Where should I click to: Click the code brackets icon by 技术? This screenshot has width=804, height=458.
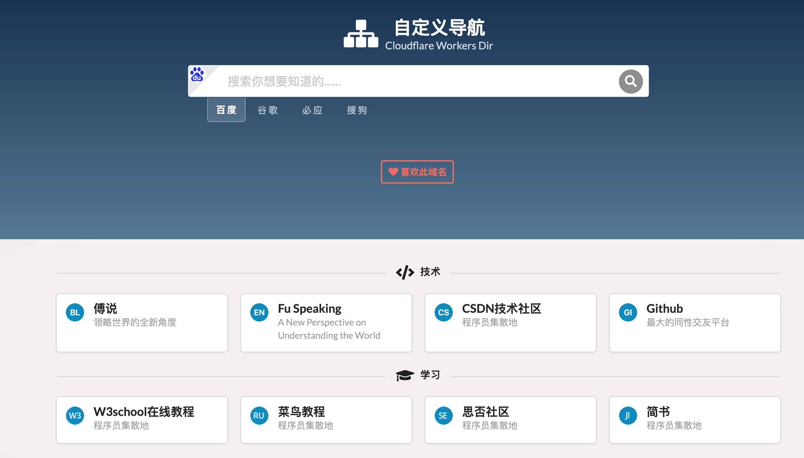tap(405, 272)
